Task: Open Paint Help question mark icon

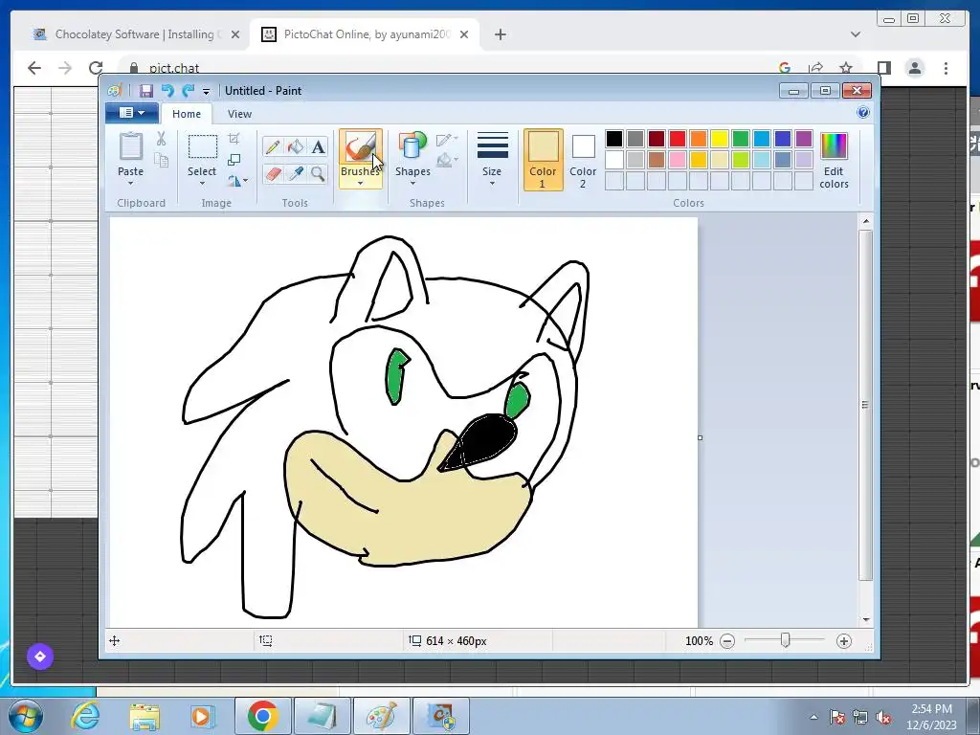Action: [863, 113]
